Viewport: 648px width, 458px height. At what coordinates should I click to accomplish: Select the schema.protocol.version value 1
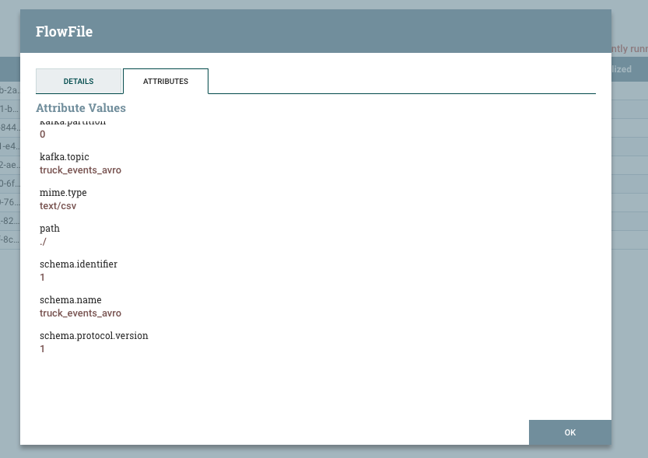pos(42,348)
